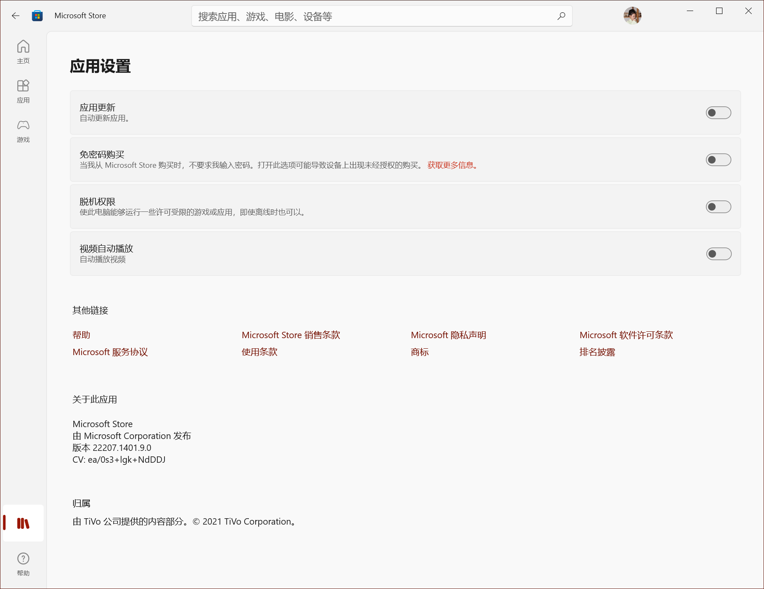Click the 其他链接 section heading
This screenshot has height=589, width=764.
tap(90, 311)
